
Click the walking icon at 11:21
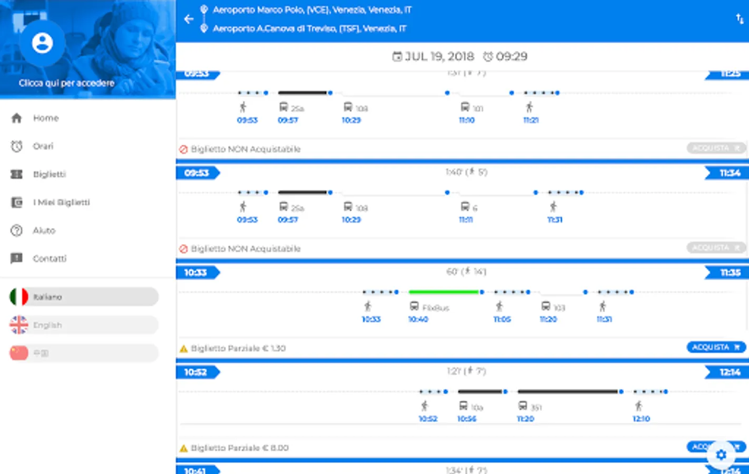click(529, 107)
